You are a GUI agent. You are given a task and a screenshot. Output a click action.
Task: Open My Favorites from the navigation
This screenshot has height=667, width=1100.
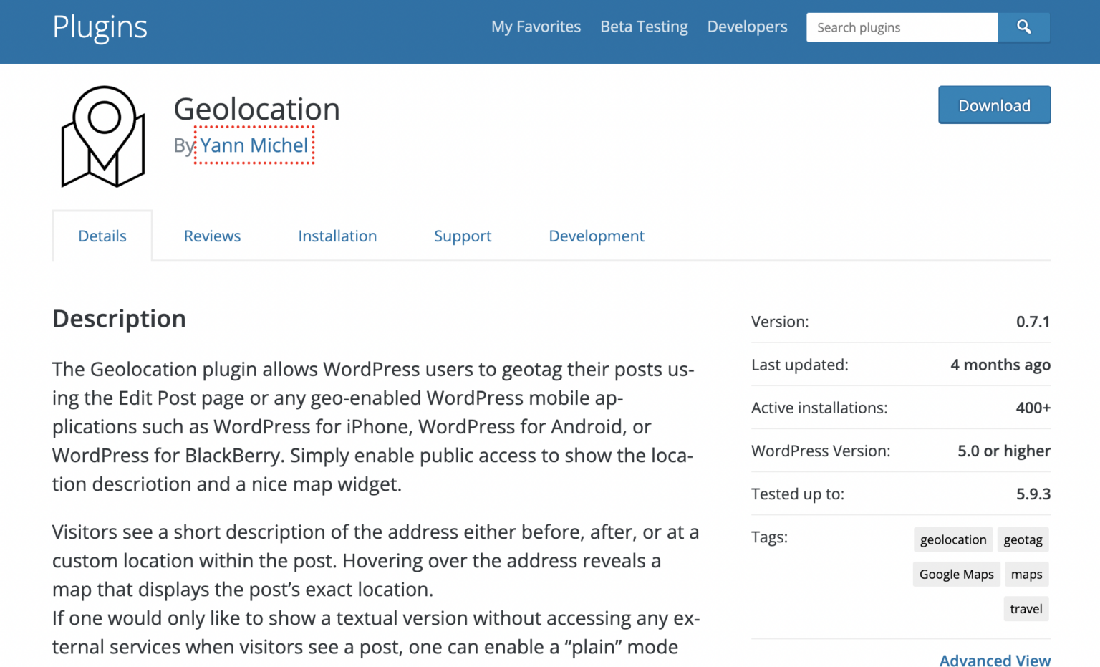(x=536, y=27)
